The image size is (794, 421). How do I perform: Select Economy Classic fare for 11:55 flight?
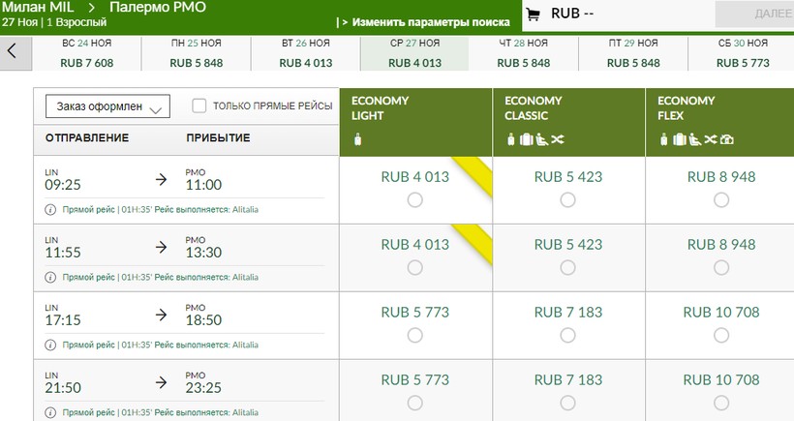[568, 267]
